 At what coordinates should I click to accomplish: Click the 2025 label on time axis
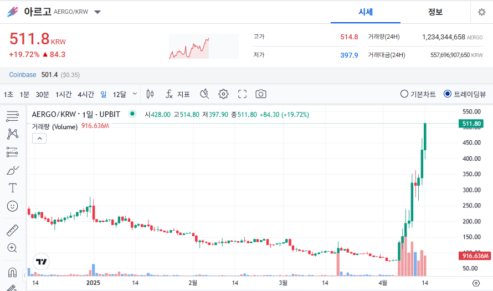pyautogui.click(x=93, y=283)
